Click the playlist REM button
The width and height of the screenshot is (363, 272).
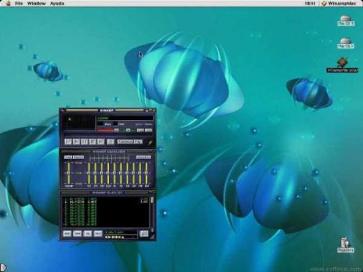click(x=77, y=234)
